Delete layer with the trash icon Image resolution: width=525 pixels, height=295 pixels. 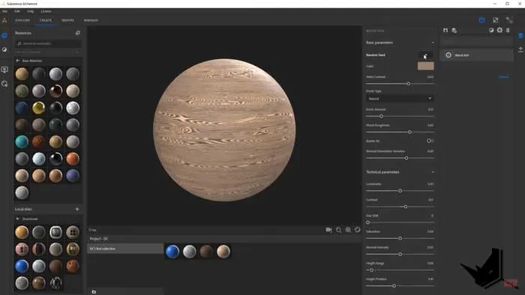click(x=508, y=30)
